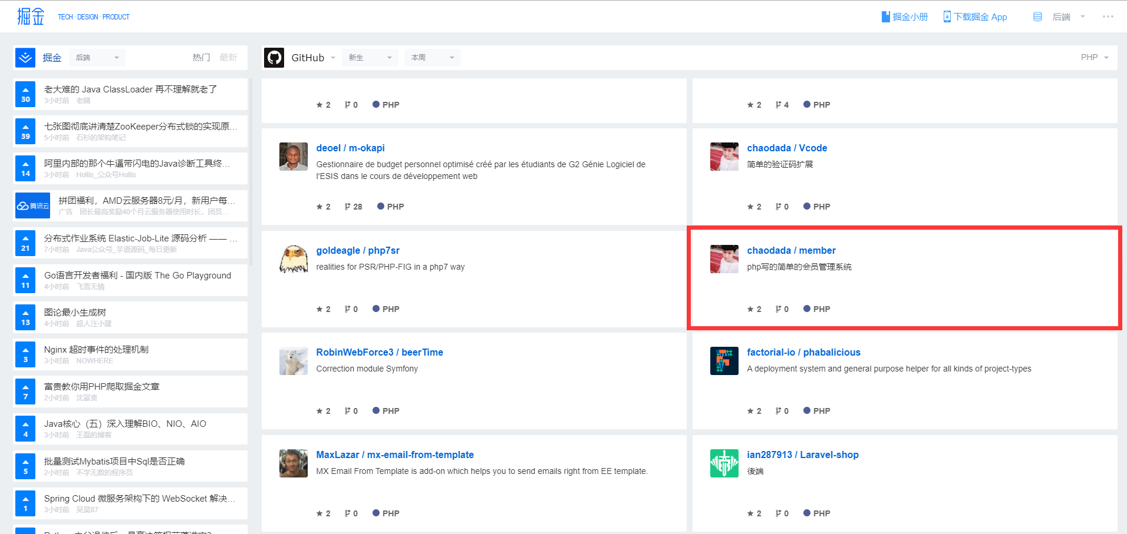The height and width of the screenshot is (534, 1127).
Task: Click the 下载掘金 App phone icon
Action: pos(947,16)
